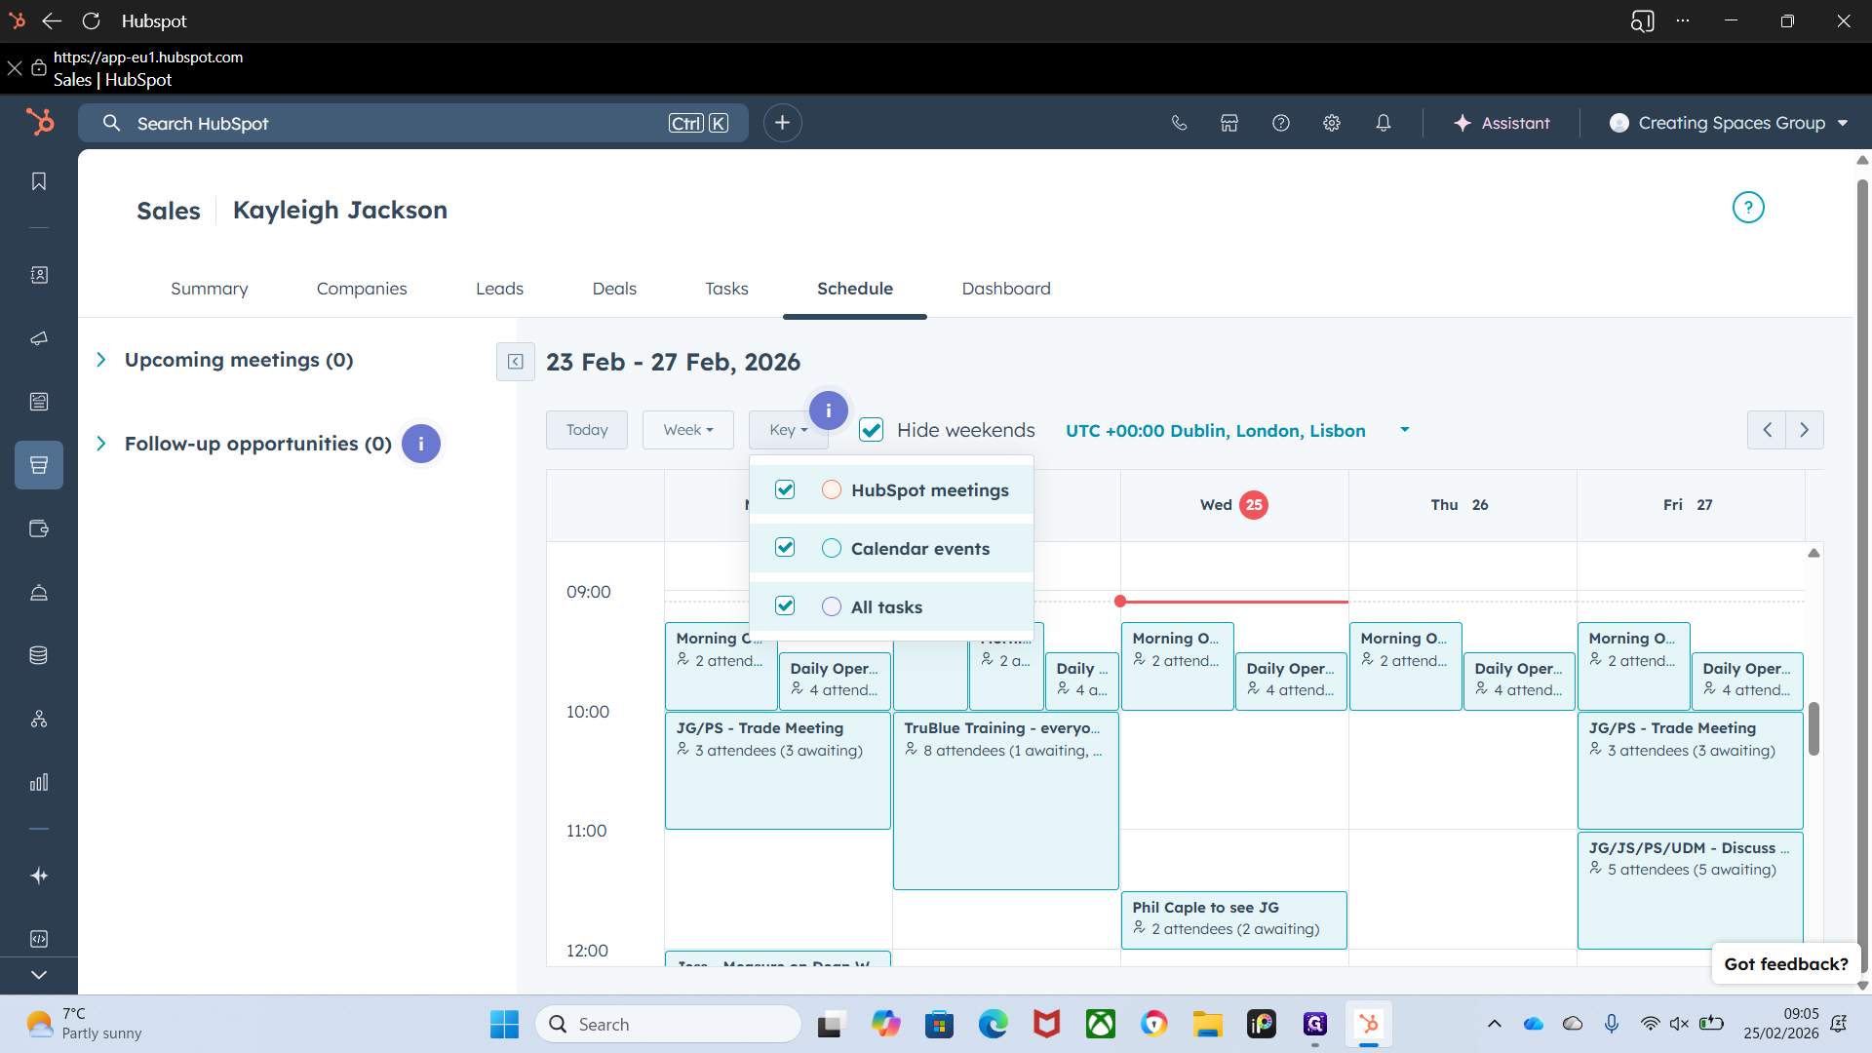Open the Data management database icon
The image size is (1872, 1053).
click(x=39, y=655)
